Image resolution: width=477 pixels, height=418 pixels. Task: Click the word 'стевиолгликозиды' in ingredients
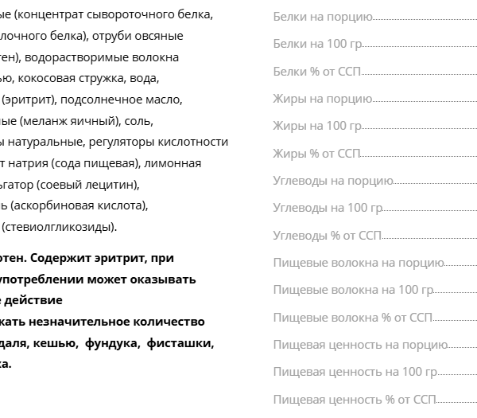pyautogui.click(x=59, y=227)
